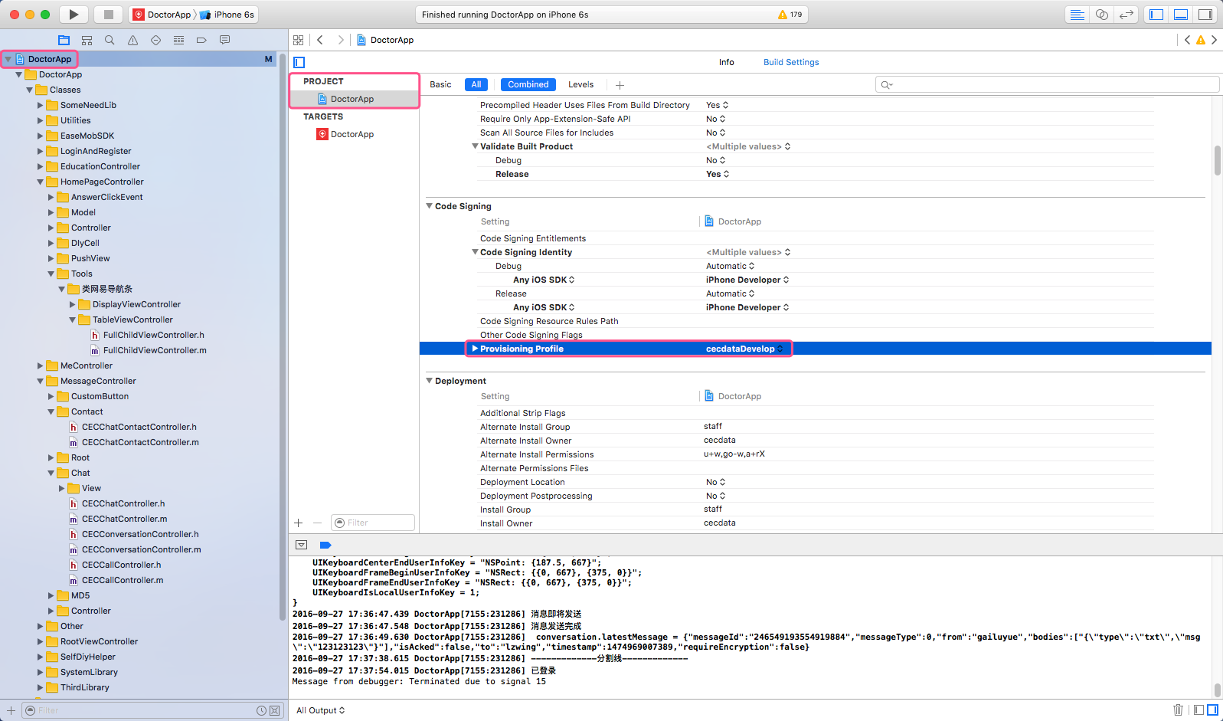1223x721 pixels.
Task: Switch to the Build Settings tab
Action: click(x=791, y=62)
